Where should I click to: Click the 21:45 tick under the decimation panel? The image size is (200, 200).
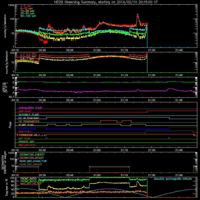(179, 175)
